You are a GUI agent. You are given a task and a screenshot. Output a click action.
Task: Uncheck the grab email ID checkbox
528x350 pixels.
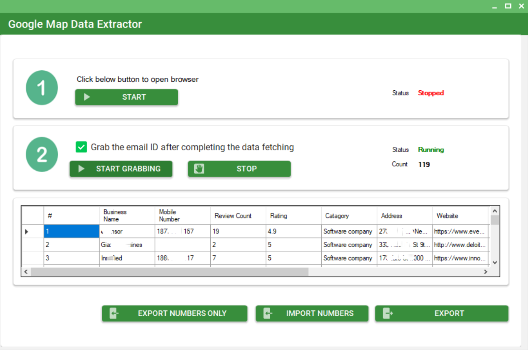pyautogui.click(x=81, y=147)
